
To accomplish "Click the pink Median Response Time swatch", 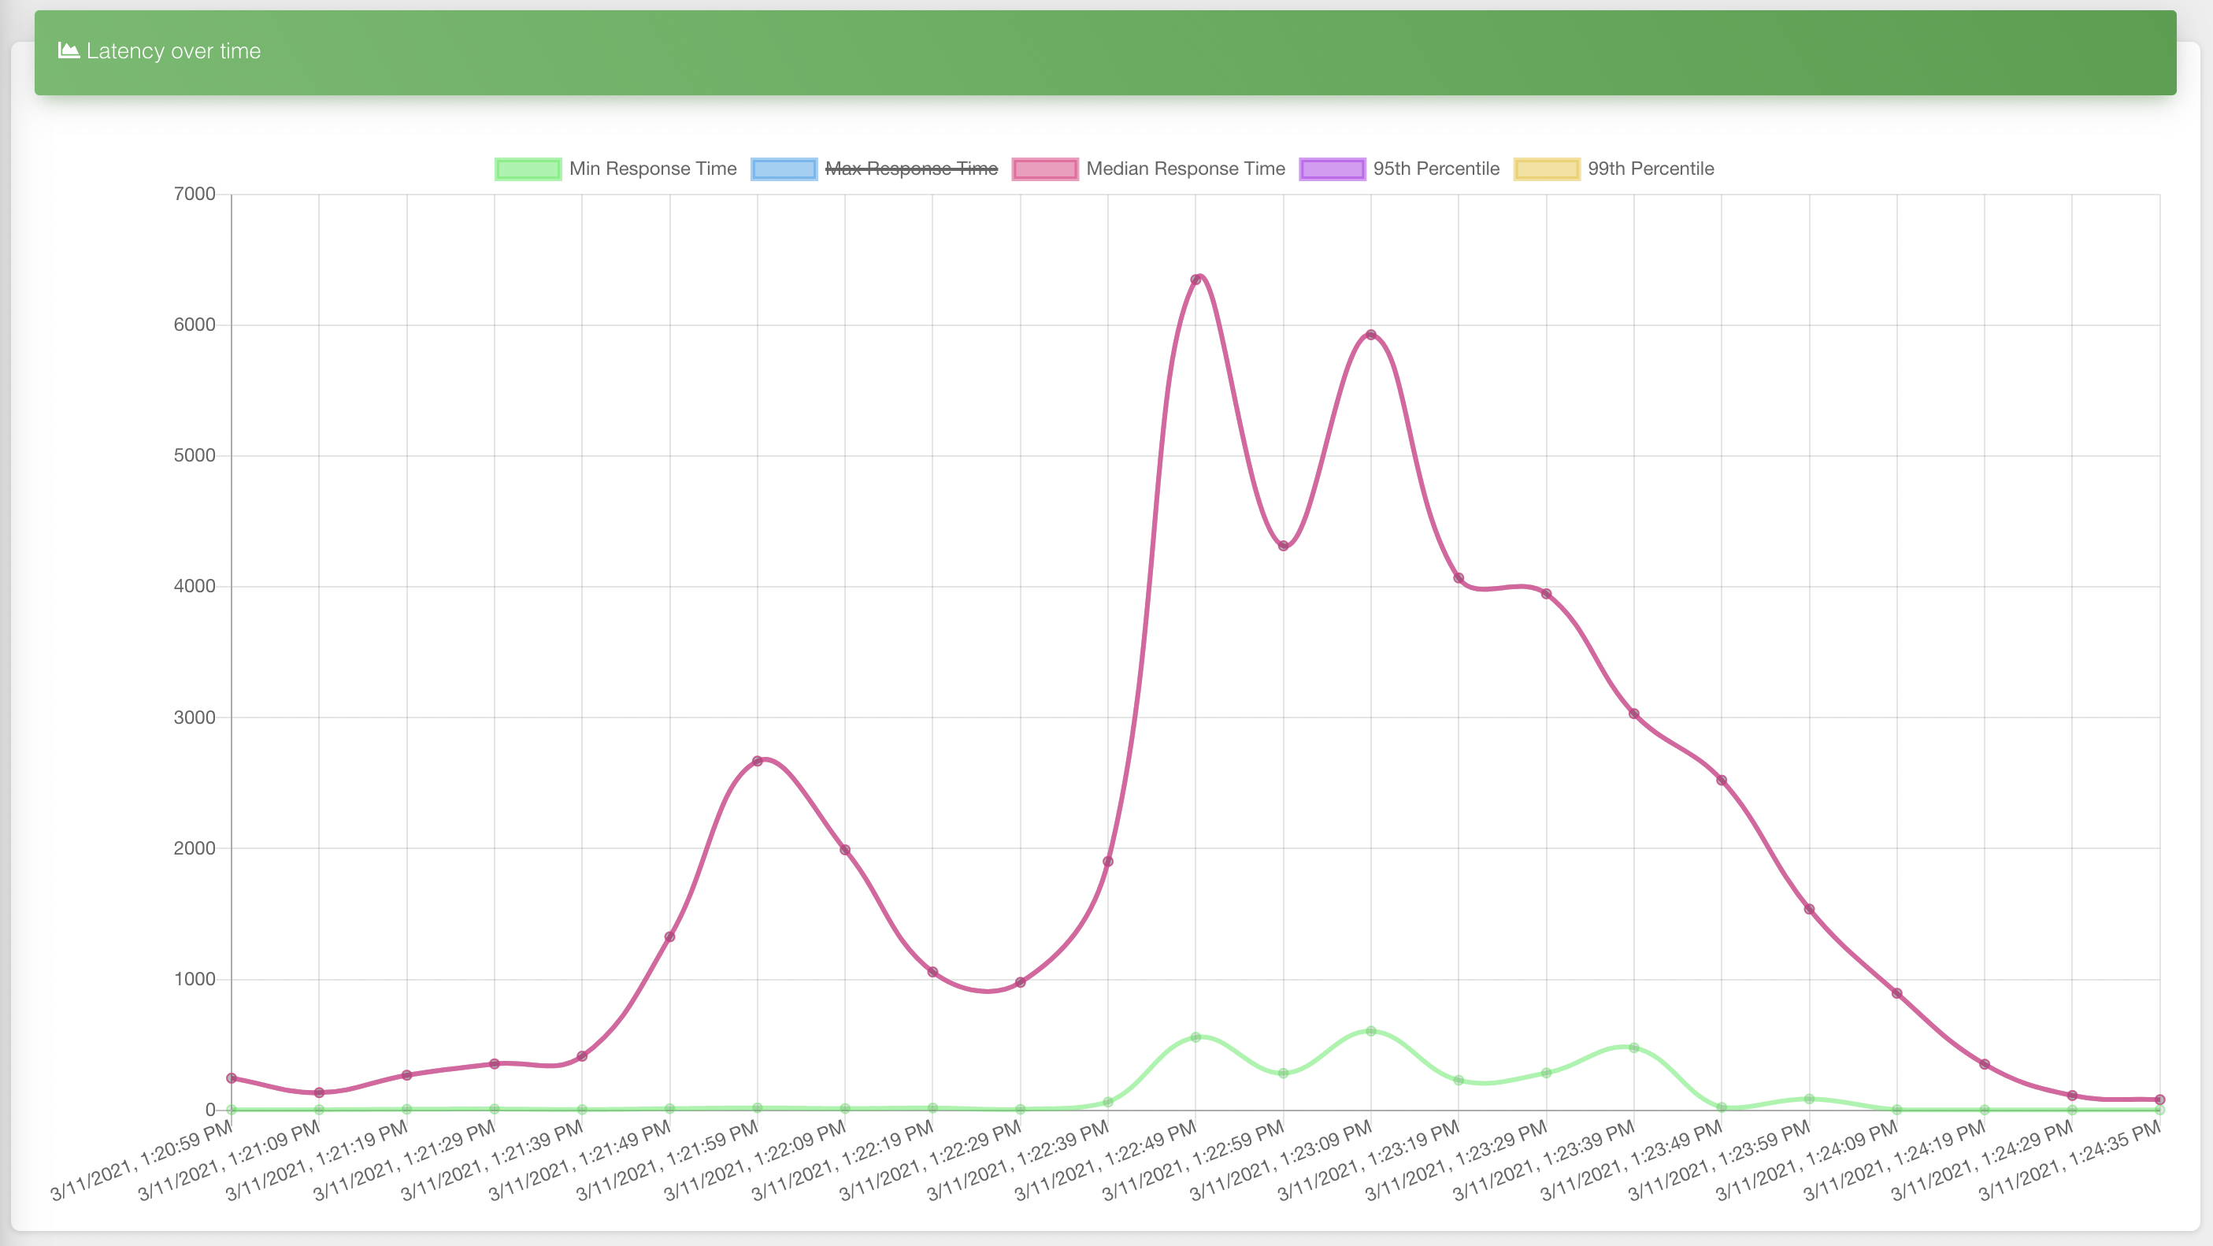I will [1044, 169].
